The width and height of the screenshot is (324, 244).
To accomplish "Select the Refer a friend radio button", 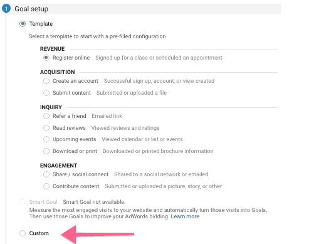I will tap(46, 116).
